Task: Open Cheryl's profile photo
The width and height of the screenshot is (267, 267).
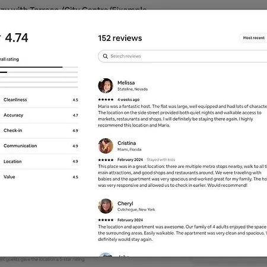Action: [x=106, y=206]
